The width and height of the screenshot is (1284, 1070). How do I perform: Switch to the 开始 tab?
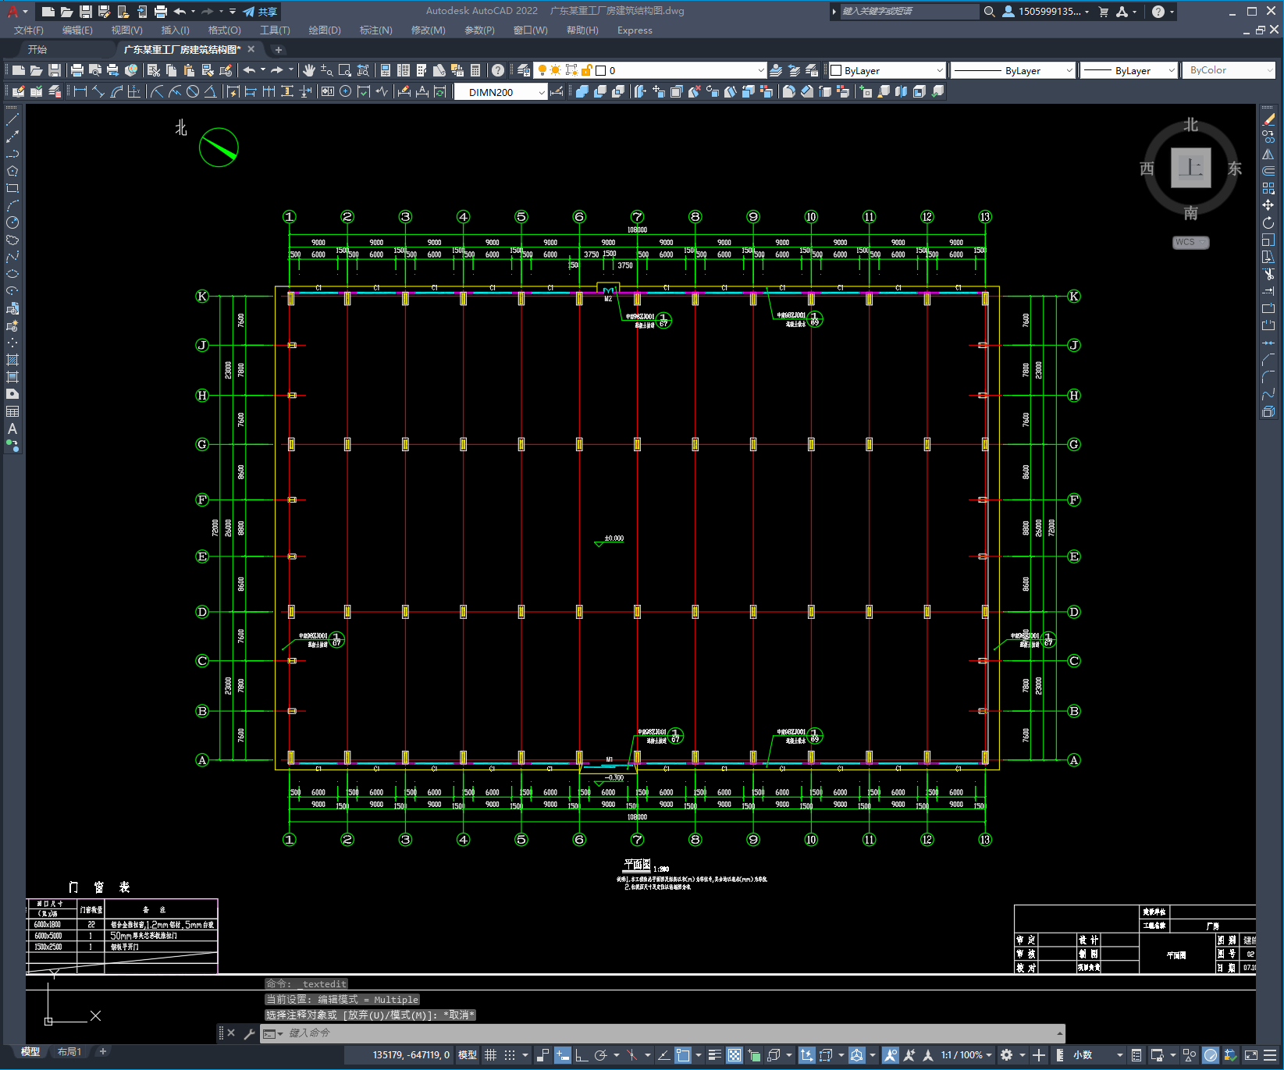(37, 49)
